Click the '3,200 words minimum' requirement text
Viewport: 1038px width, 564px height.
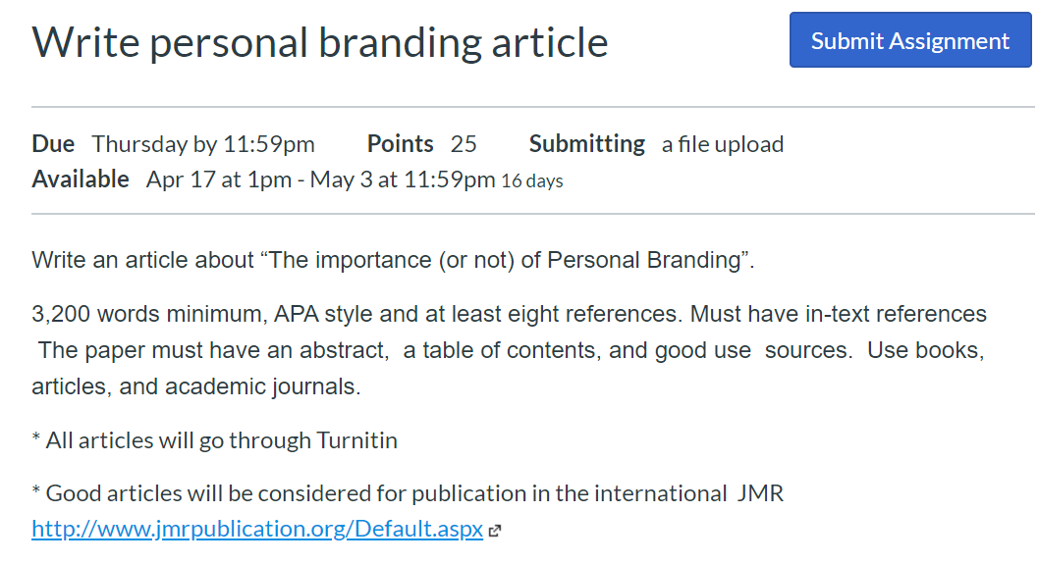(149, 314)
